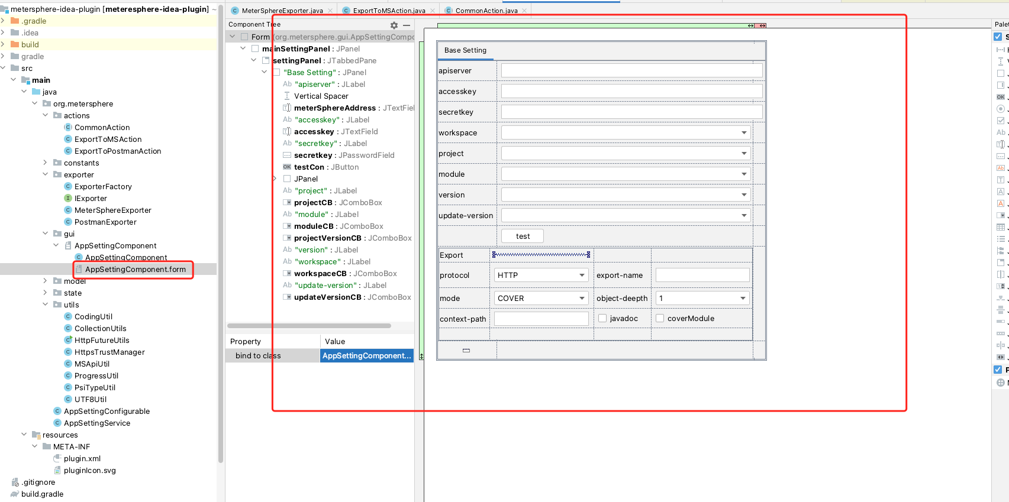The height and width of the screenshot is (502, 1009).
Task: Select meterSphereAddress in Component Tree
Action: point(335,108)
